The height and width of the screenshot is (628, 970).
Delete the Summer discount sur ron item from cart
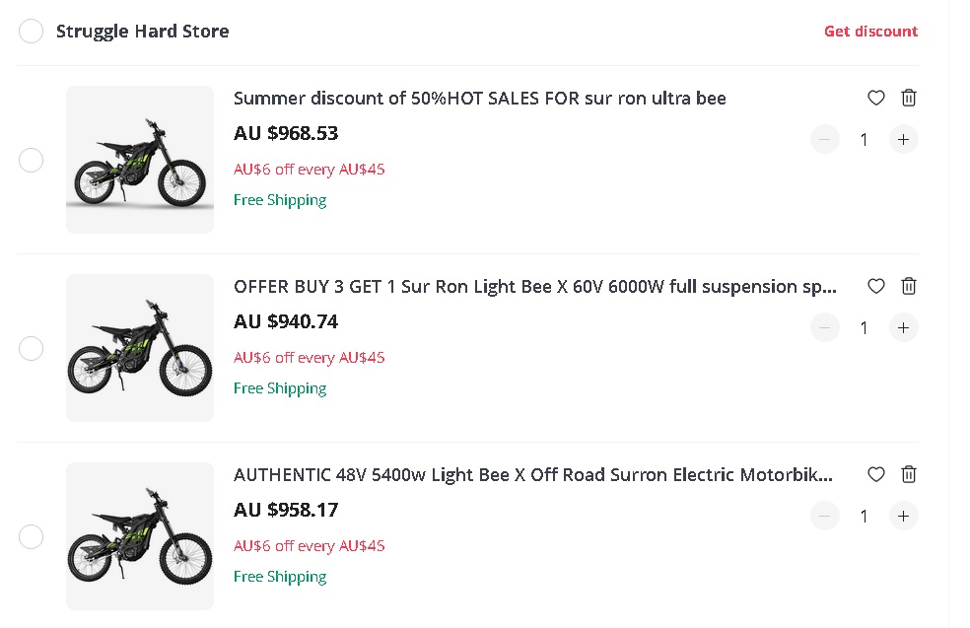(x=908, y=98)
